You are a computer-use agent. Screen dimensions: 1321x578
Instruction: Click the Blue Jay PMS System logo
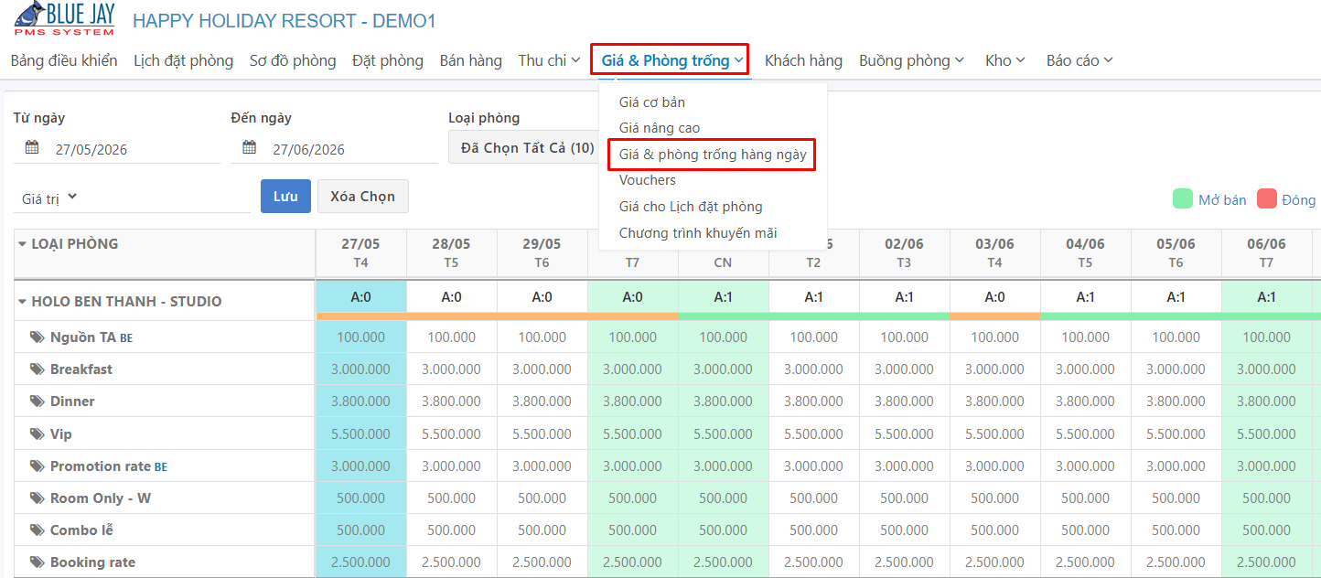(64, 18)
